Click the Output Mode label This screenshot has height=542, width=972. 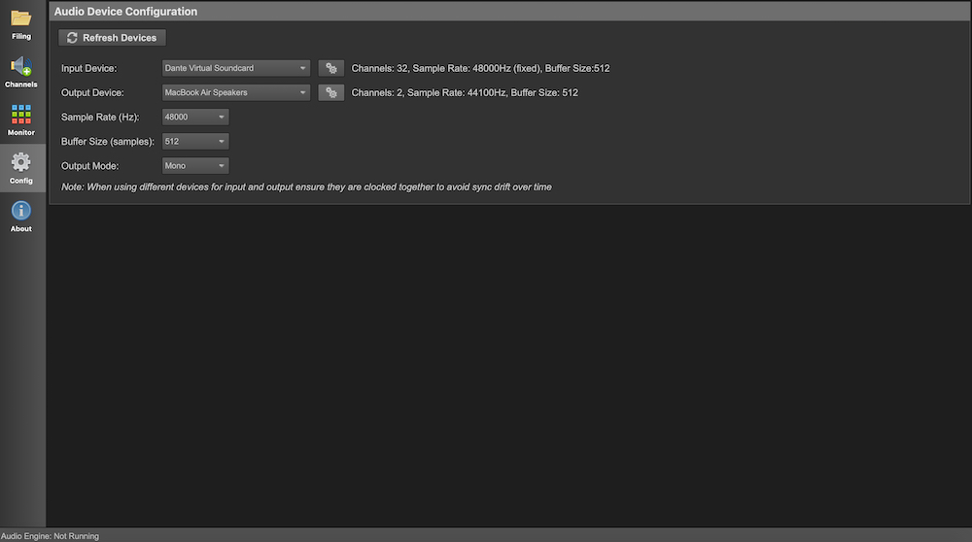pos(89,165)
